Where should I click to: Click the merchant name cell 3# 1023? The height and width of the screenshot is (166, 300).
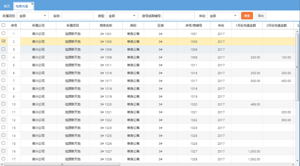click(106, 128)
